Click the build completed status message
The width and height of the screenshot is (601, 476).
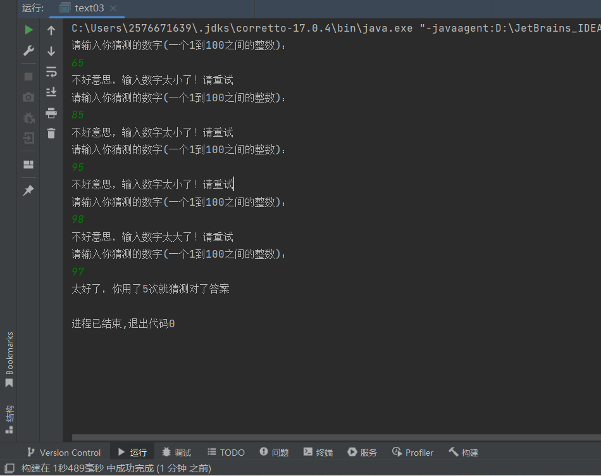116,468
